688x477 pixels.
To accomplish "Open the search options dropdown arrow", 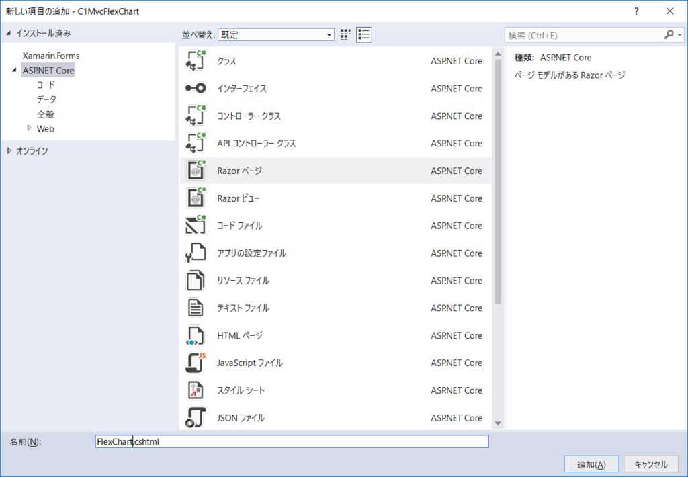I will pyautogui.click(x=680, y=35).
